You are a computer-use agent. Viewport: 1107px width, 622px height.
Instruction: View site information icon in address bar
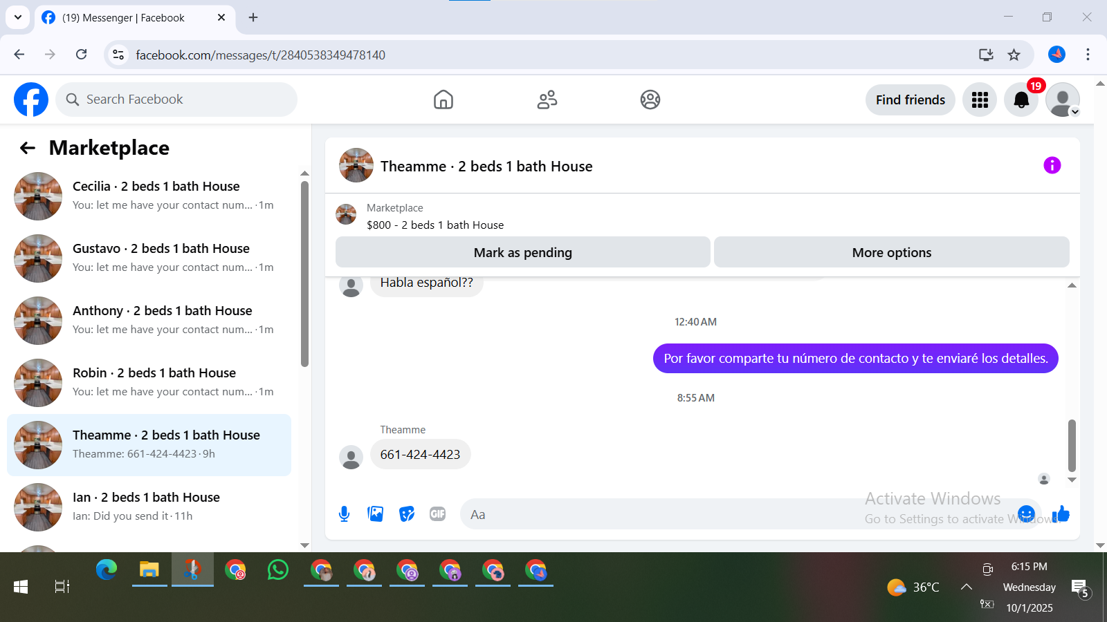point(118,55)
